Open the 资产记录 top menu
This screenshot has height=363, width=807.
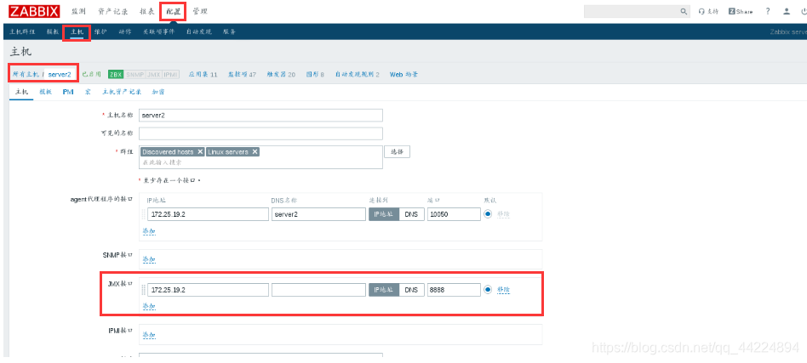pyautogui.click(x=112, y=11)
